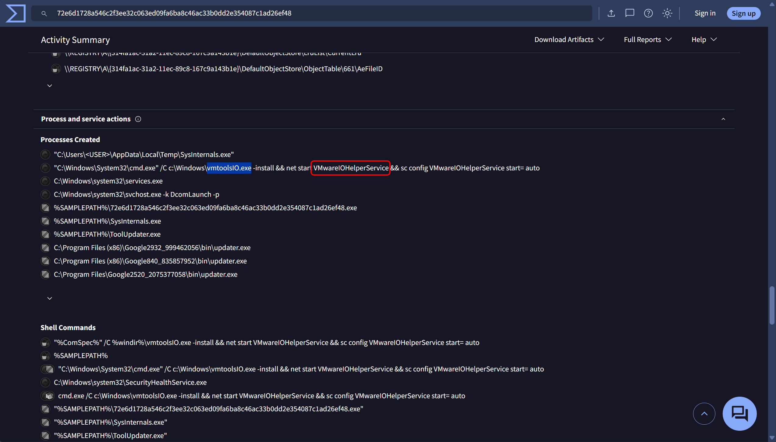
Task: Click the %SAMPLEPATH% shell command entry
Action: (x=81, y=356)
